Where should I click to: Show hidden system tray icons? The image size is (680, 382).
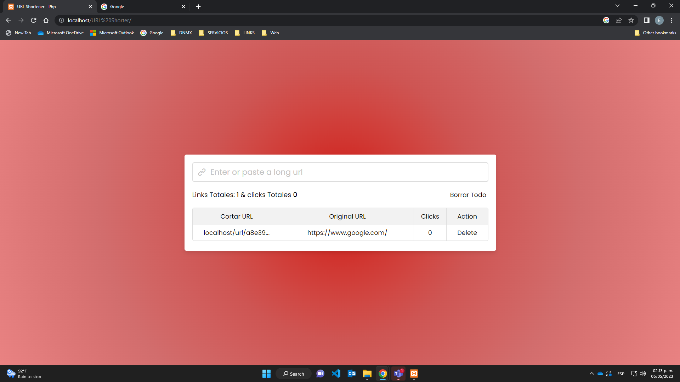(591, 374)
